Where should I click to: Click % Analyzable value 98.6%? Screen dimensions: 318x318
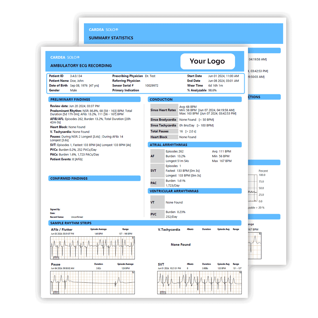click(x=212, y=90)
